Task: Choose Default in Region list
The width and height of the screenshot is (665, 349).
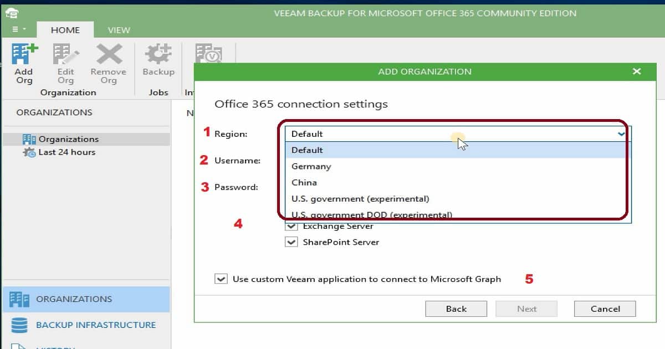Action: pyautogui.click(x=458, y=150)
